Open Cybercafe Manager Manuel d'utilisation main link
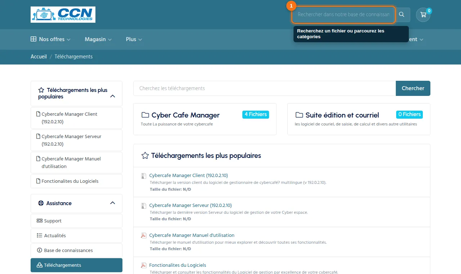This screenshot has height=274, width=461. tap(192, 235)
